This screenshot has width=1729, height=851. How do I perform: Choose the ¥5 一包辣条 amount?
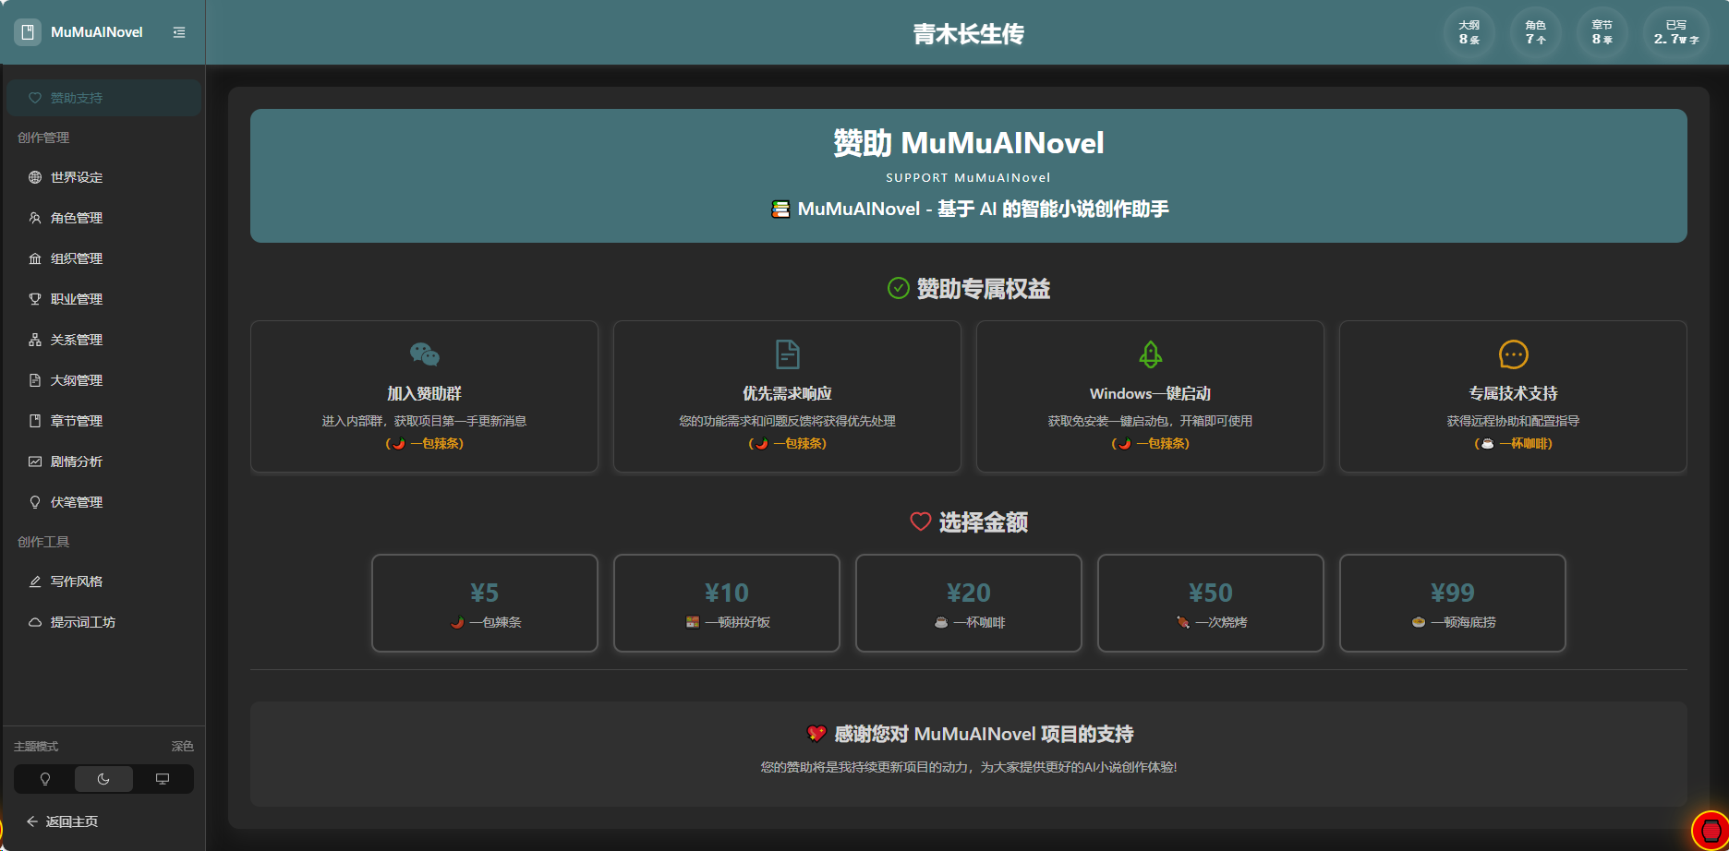(x=485, y=603)
